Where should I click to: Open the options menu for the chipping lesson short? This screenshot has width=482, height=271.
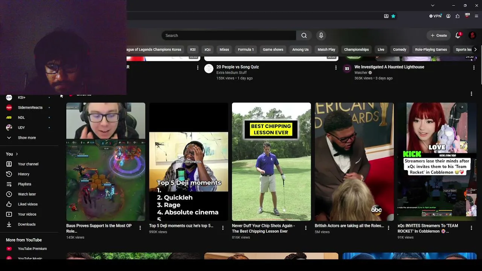click(x=306, y=228)
